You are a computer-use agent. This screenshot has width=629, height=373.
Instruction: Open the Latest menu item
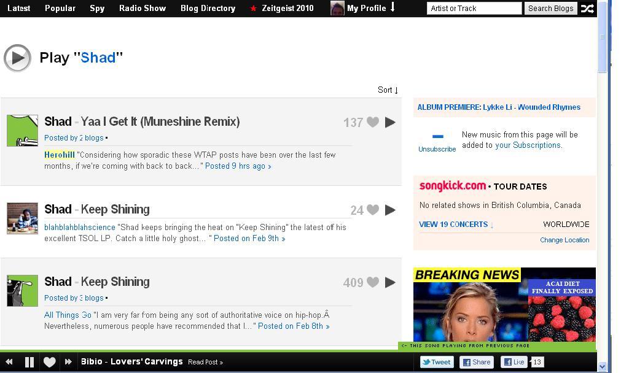click(18, 8)
